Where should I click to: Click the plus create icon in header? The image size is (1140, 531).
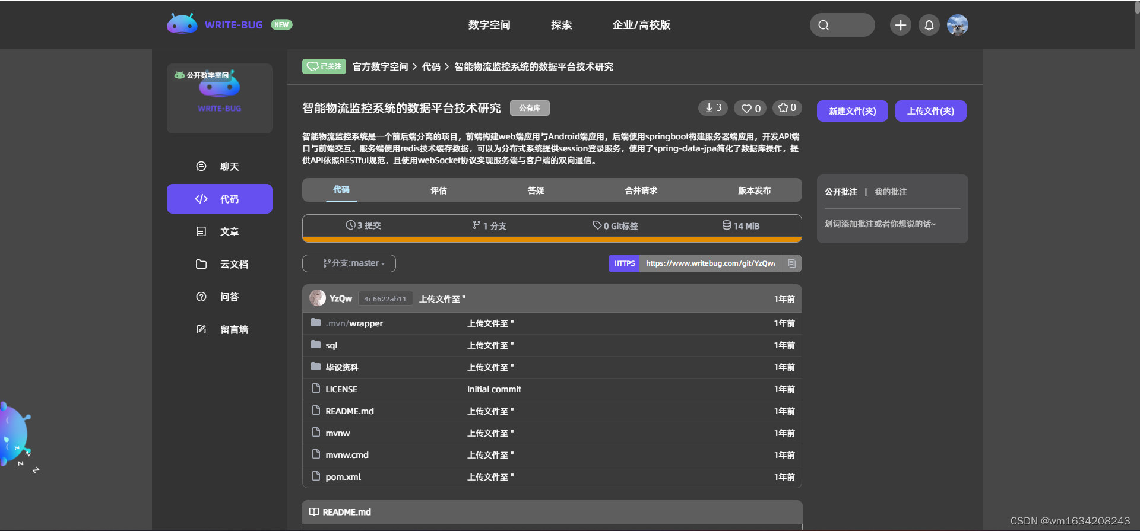900,25
